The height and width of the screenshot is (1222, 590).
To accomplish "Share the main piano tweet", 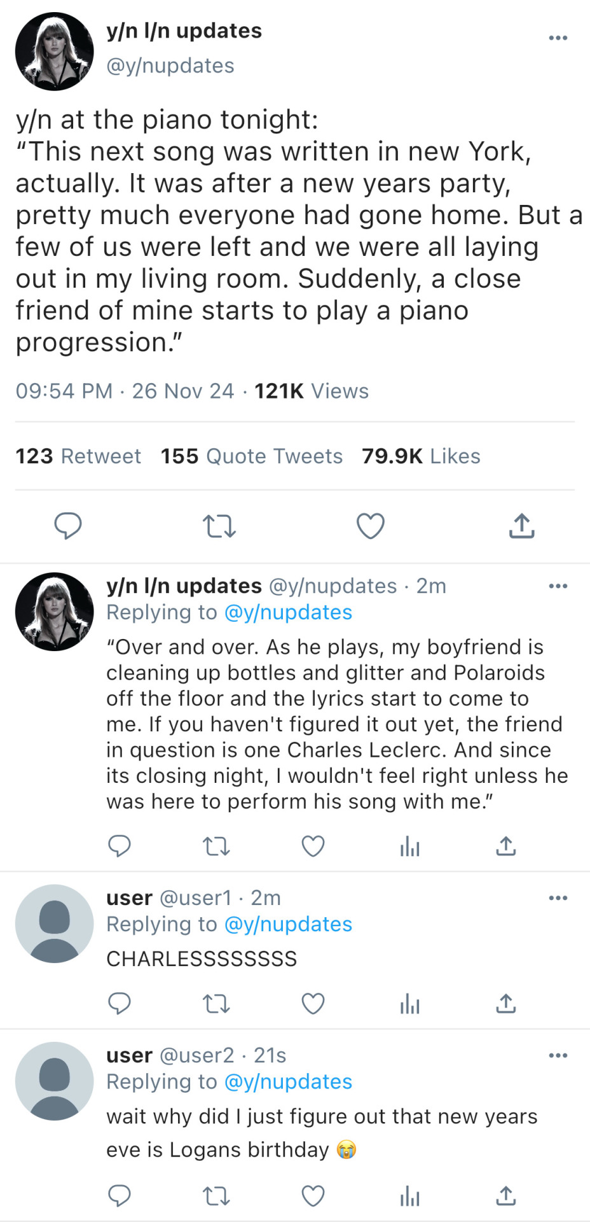I will point(521,526).
